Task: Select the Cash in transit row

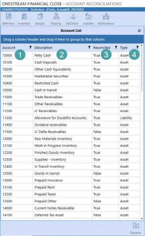Action: click(x=70, y=90)
